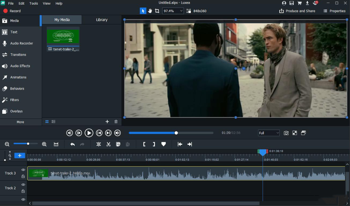Step back one frame
Image resolution: width=350 pixels, height=206 pixels.
click(x=69, y=133)
